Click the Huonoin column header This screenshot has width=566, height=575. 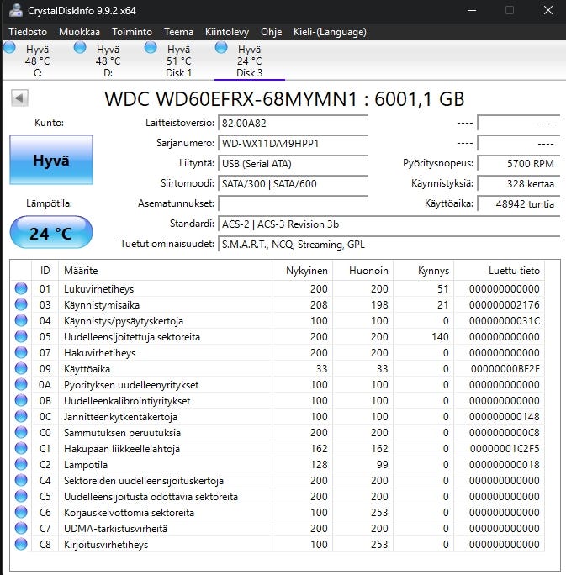[363, 271]
